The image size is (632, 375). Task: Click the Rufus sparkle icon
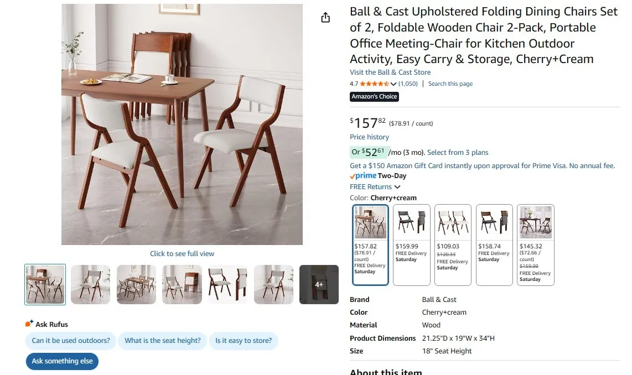pyautogui.click(x=29, y=324)
